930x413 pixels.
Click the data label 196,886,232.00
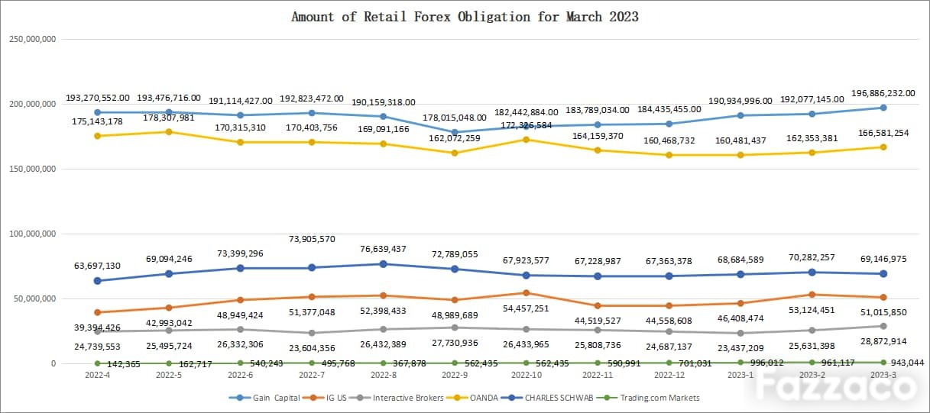coord(883,93)
